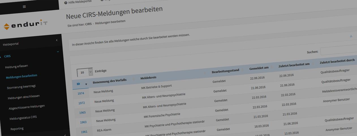Image resolution: width=357 pixels, height=136 pixels.
Task: Click the export download icon above the search
Action: point(351,36)
